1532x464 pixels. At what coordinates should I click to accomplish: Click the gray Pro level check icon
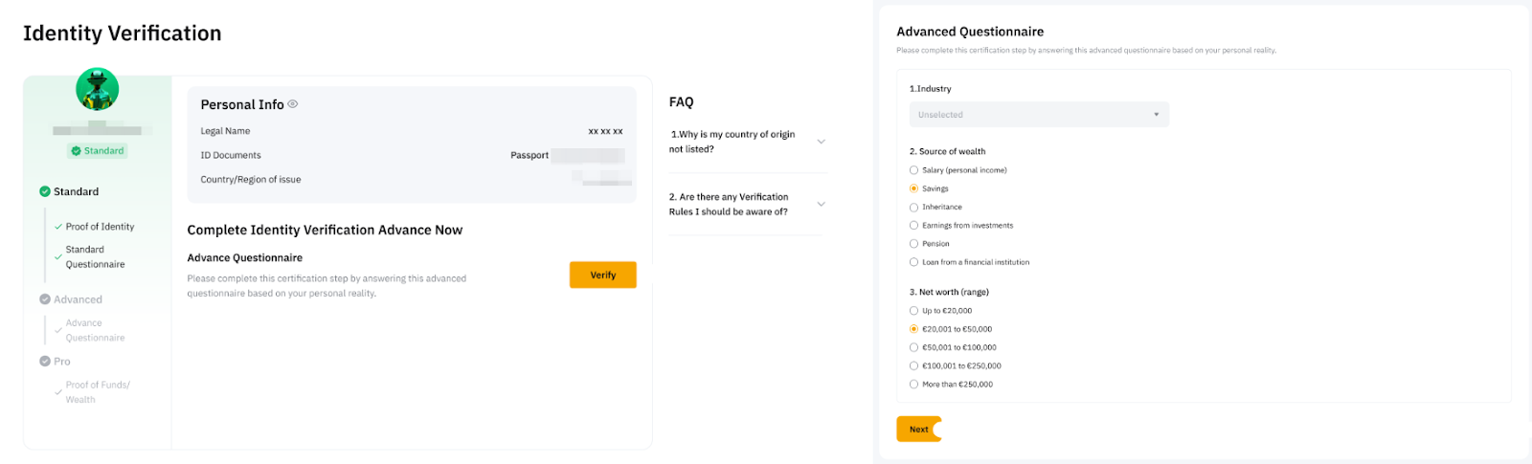pyautogui.click(x=45, y=362)
